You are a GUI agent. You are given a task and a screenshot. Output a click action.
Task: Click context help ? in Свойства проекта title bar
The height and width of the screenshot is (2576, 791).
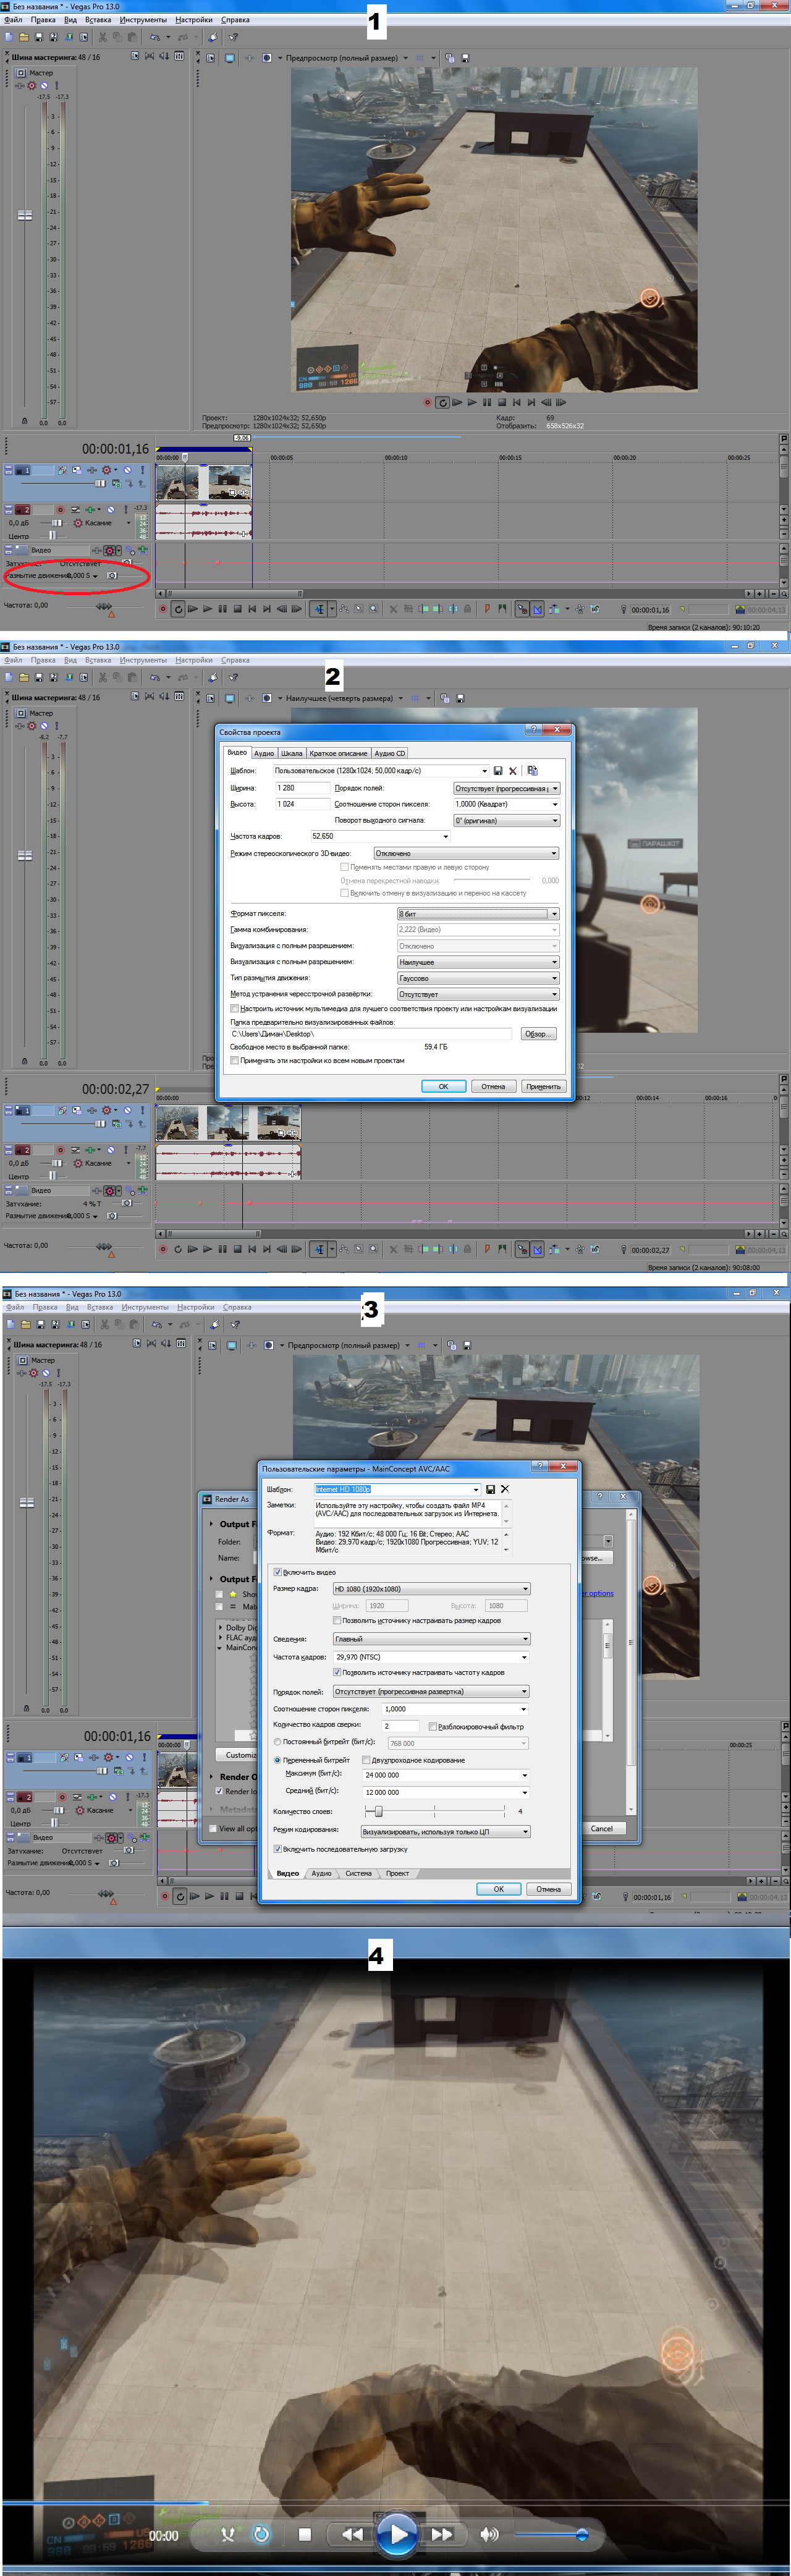tap(533, 729)
